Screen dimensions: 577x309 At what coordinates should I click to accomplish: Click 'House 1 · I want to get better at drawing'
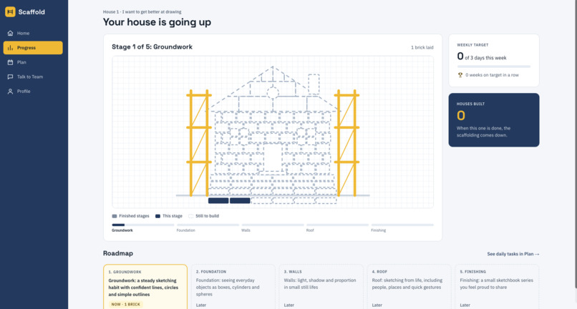click(142, 11)
